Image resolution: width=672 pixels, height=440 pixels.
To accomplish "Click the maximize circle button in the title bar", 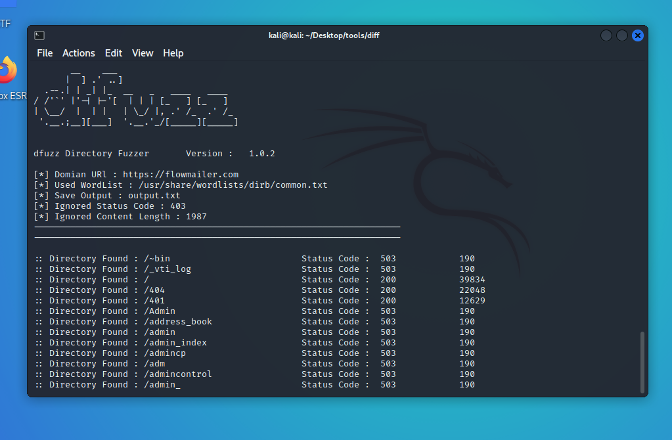I will [x=622, y=35].
